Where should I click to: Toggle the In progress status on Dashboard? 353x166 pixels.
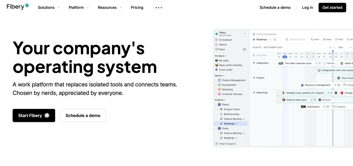pos(339,107)
